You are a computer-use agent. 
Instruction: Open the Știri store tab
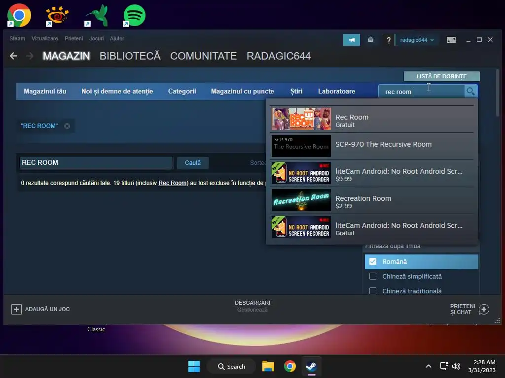(x=296, y=91)
